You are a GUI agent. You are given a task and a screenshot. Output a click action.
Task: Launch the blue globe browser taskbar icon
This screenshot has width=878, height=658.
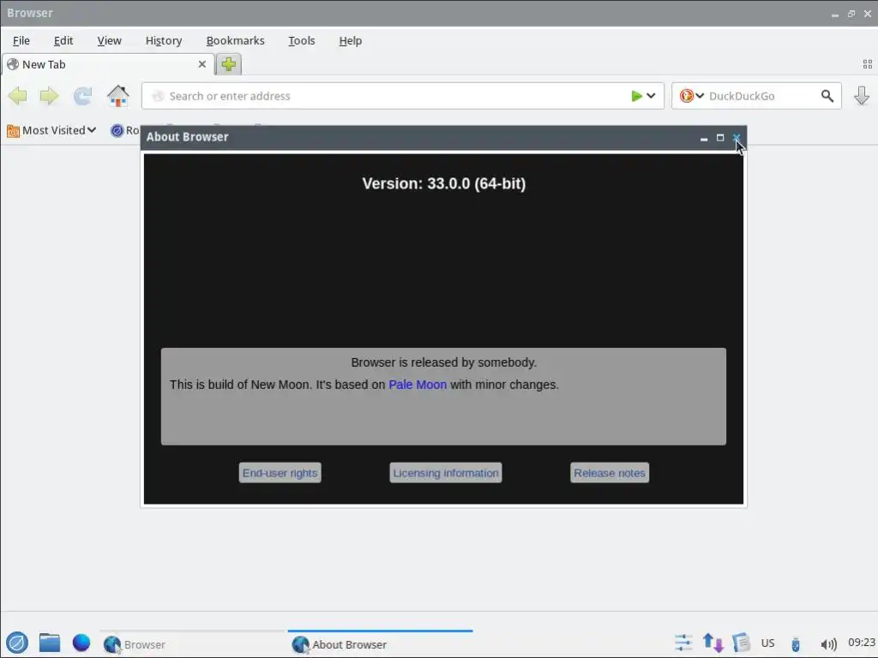(x=81, y=643)
